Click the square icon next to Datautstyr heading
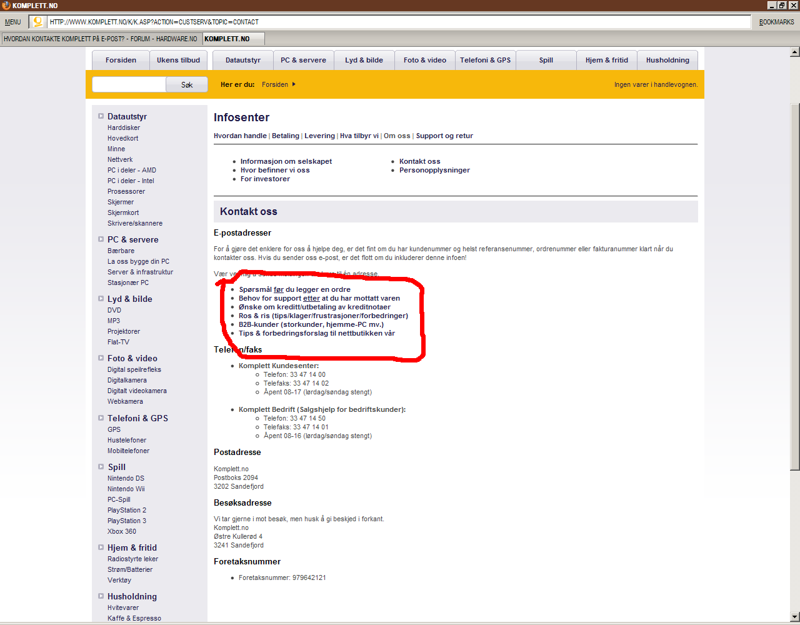 tap(101, 116)
